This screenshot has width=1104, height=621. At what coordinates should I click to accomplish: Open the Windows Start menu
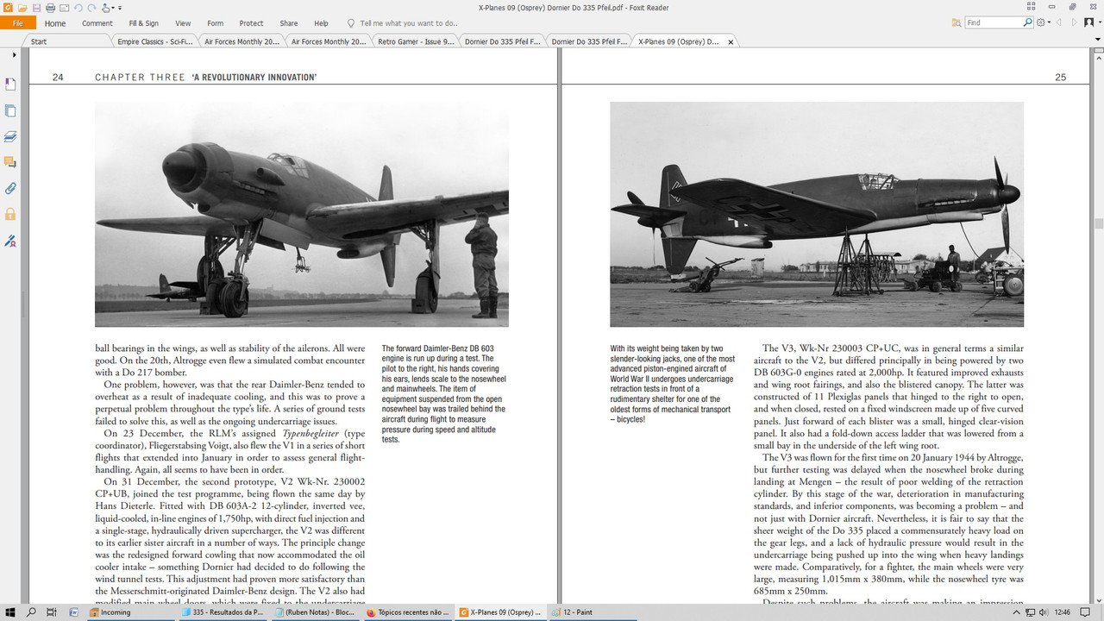click(10, 612)
